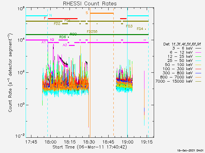Click the magenta 'A0' attenuator label

[52, 40]
